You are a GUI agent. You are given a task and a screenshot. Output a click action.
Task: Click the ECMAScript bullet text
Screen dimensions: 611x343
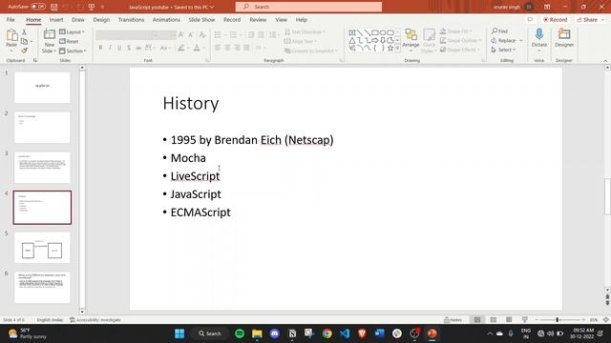[x=200, y=212]
